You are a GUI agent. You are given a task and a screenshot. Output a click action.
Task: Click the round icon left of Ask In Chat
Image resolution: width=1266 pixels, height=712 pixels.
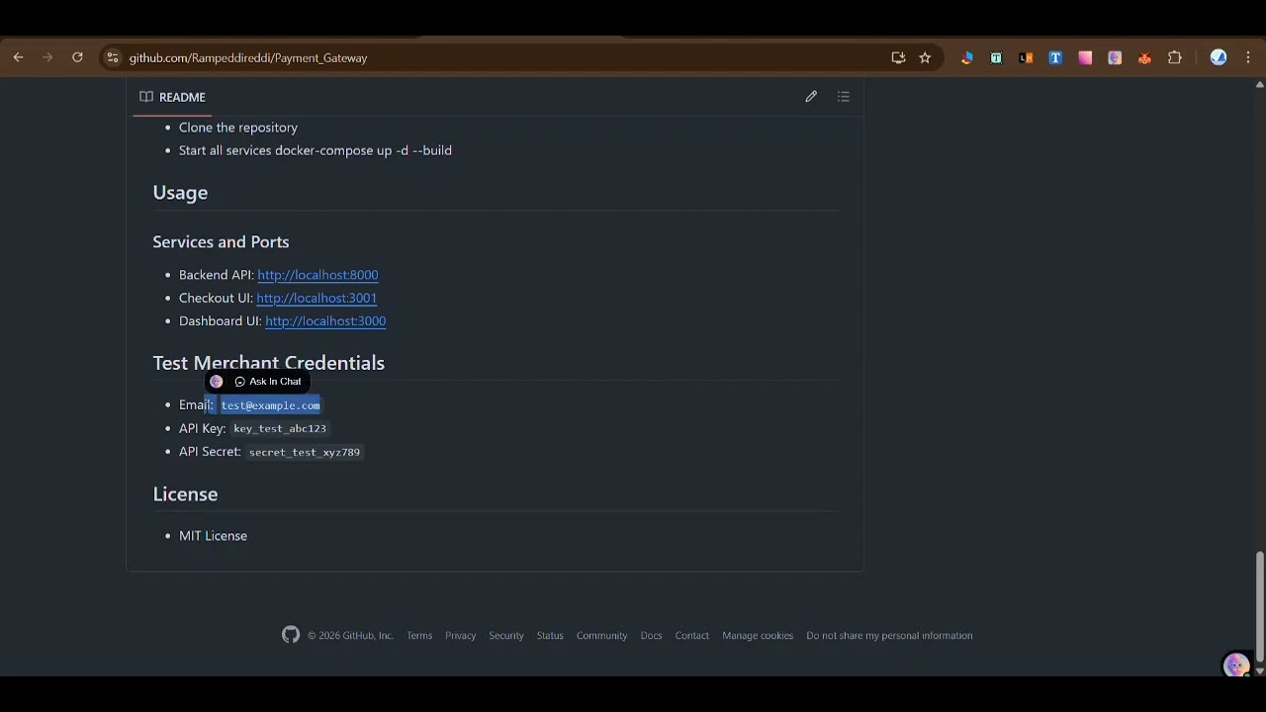[x=216, y=382]
